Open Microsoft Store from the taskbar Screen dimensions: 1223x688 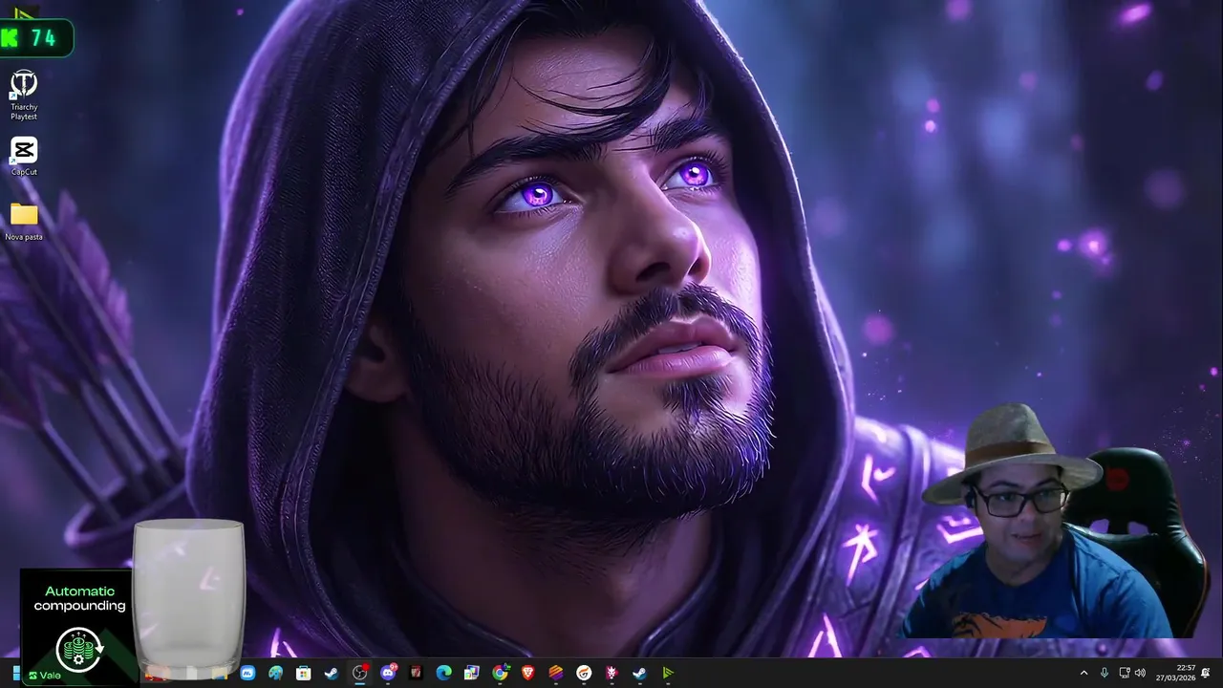click(303, 673)
